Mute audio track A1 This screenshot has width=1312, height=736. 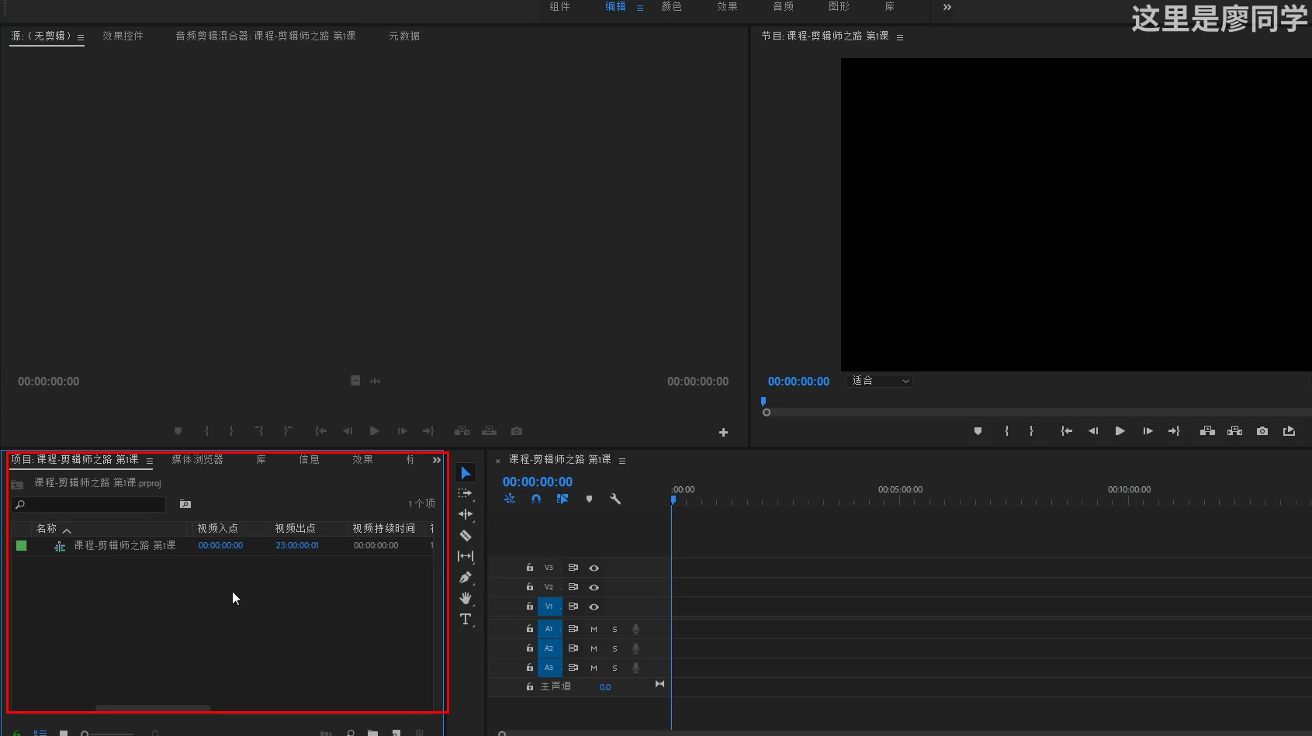click(594, 629)
